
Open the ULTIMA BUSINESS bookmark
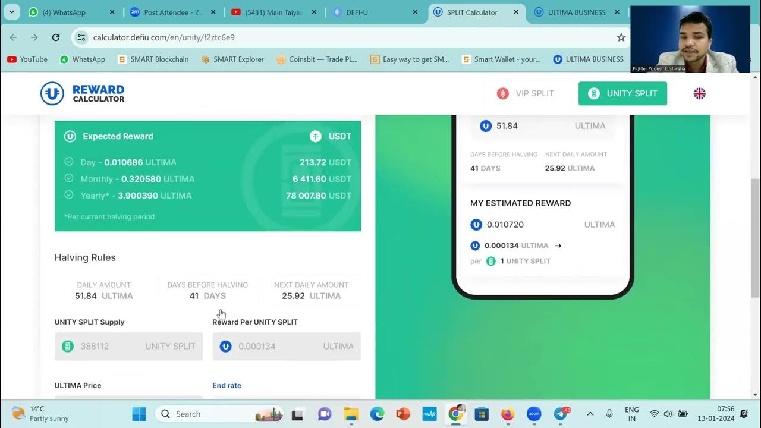(x=589, y=59)
